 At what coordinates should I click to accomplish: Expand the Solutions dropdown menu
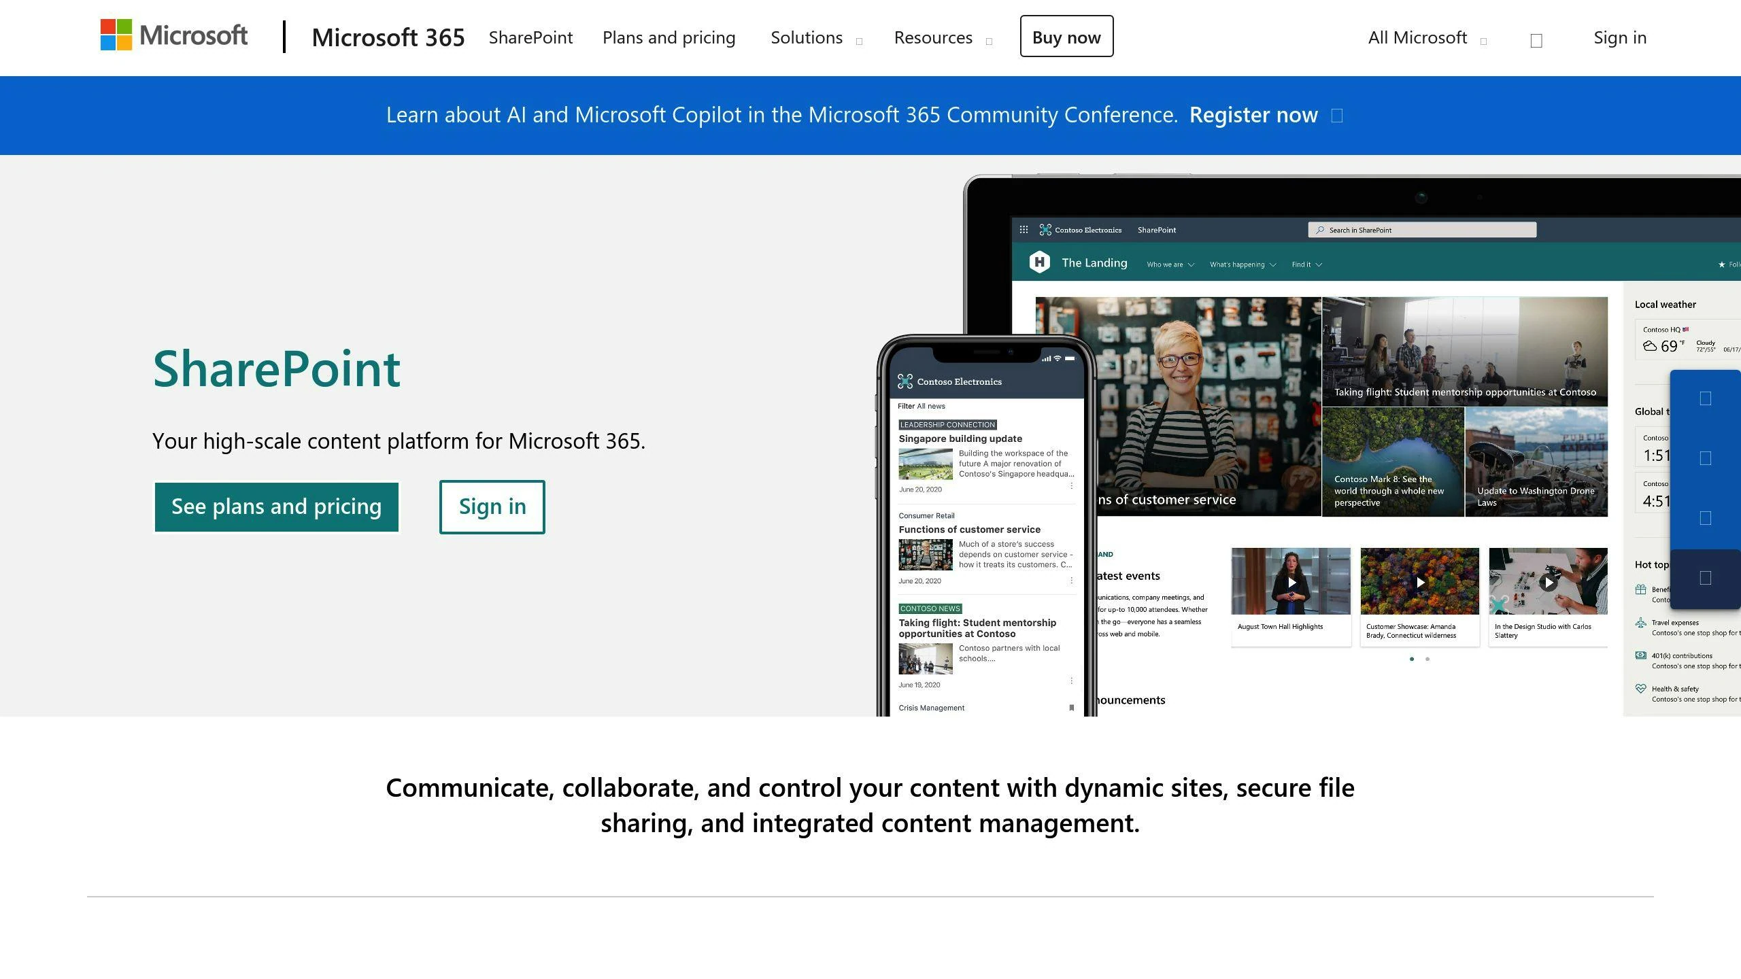click(x=816, y=37)
